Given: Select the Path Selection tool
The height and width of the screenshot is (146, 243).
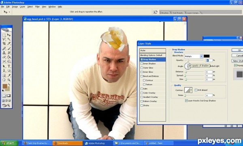Looking at the screenshot, I should coord(4,66).
